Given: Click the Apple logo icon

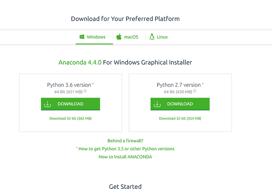Looking at the screenshot, I should (119, 37).
